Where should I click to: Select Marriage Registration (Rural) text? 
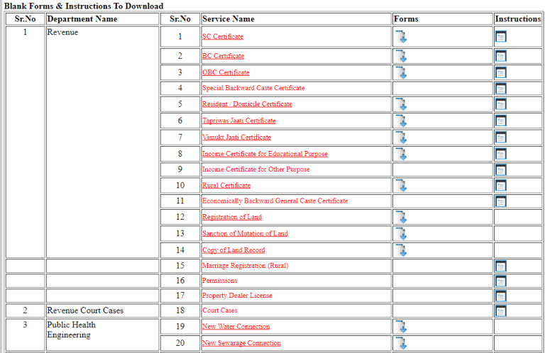[x=246, y=266]
